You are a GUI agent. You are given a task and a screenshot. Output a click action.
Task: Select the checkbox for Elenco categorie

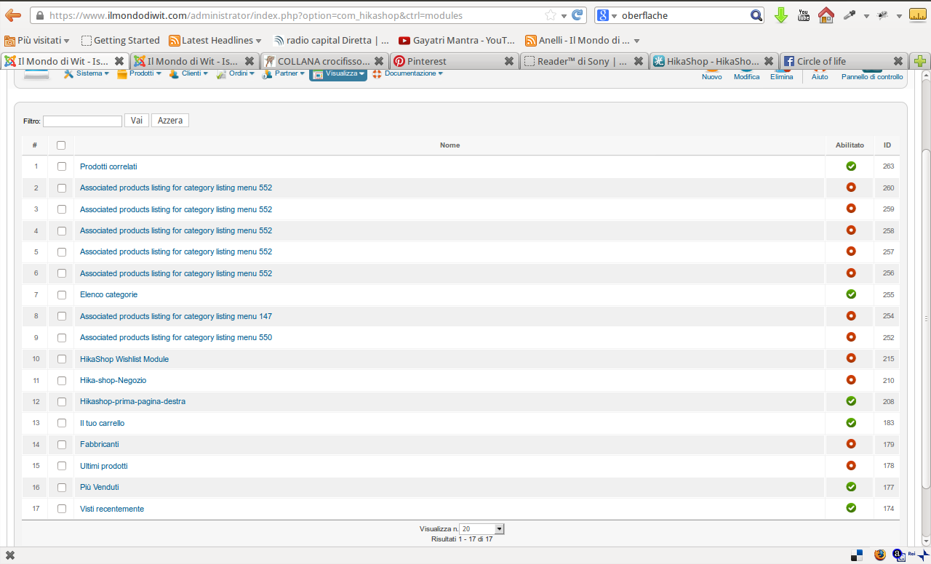pos(62,295)
